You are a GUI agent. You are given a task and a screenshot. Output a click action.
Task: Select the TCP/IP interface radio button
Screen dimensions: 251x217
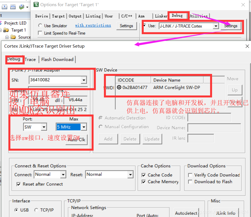click(36, 210)
